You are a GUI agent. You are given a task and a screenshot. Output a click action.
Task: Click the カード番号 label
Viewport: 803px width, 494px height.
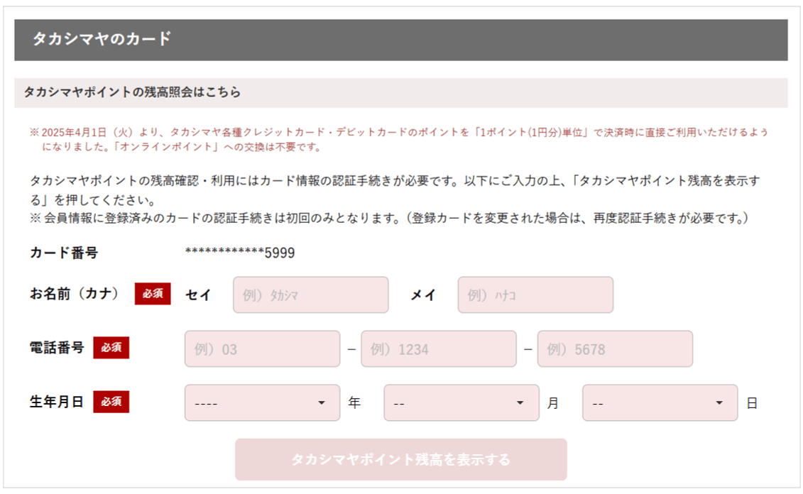click(x=63, y=253)
